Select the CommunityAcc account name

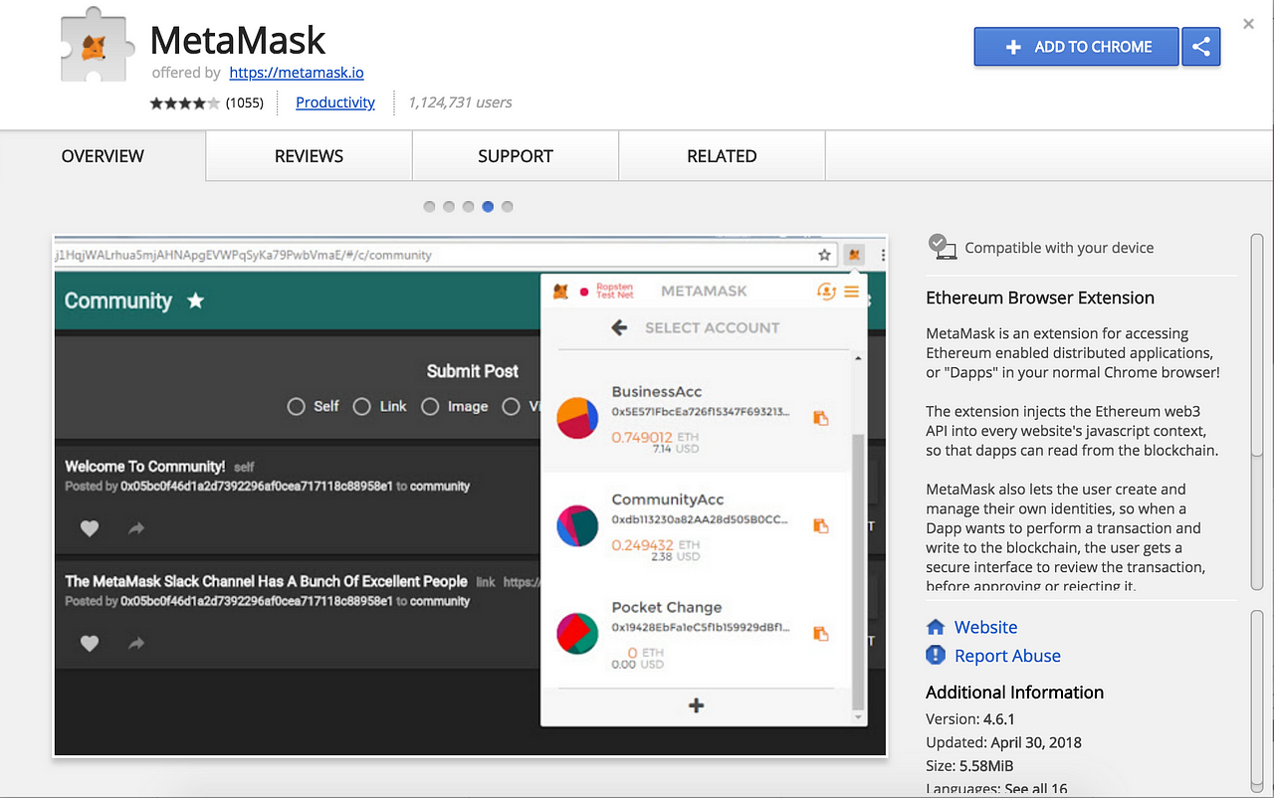(x=668, y=499)
